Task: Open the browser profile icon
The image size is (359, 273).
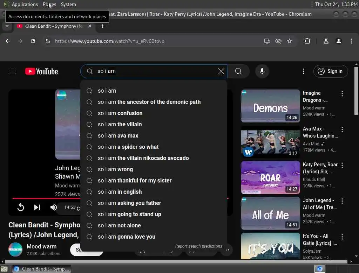Action: pyautogui.click(x=339, y=41)
